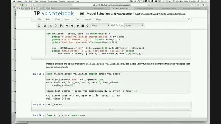Screen dimensions: 221x124
Task: Switch to the Model Selection browser tab
Action: [x=122, y=9]
